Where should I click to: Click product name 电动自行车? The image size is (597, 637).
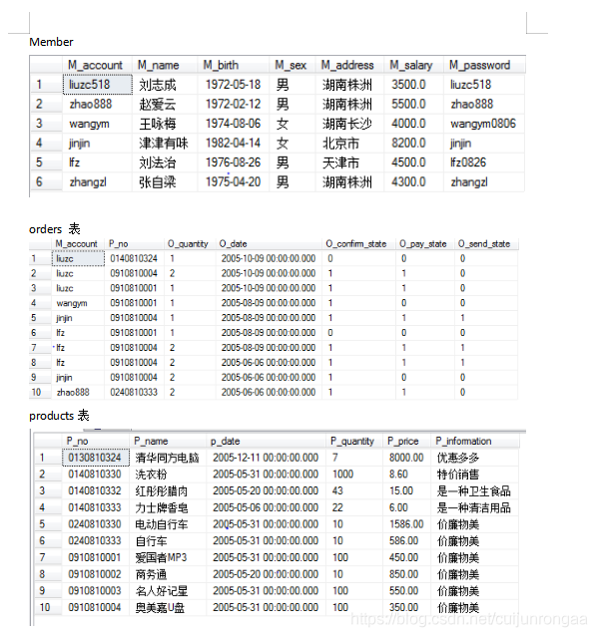161,524
